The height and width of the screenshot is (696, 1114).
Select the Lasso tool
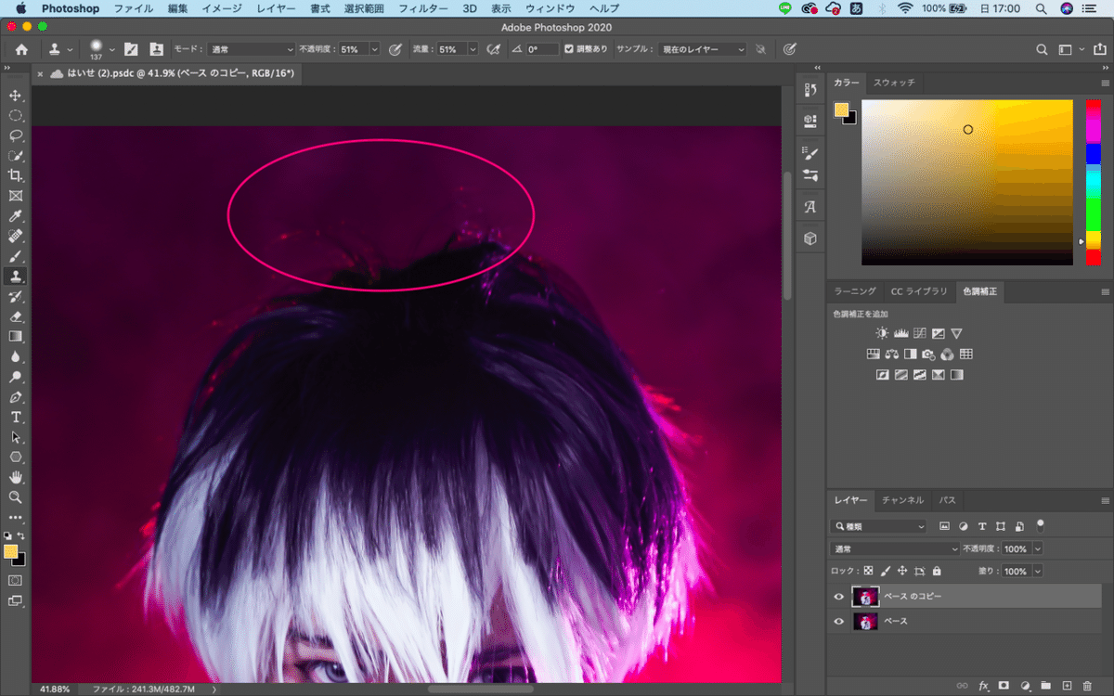coord(16,135)
